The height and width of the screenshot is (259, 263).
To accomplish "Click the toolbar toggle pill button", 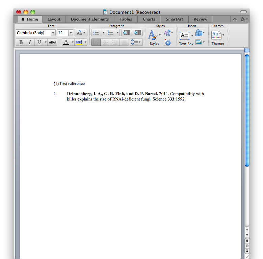I will click(x=243, y=12).
